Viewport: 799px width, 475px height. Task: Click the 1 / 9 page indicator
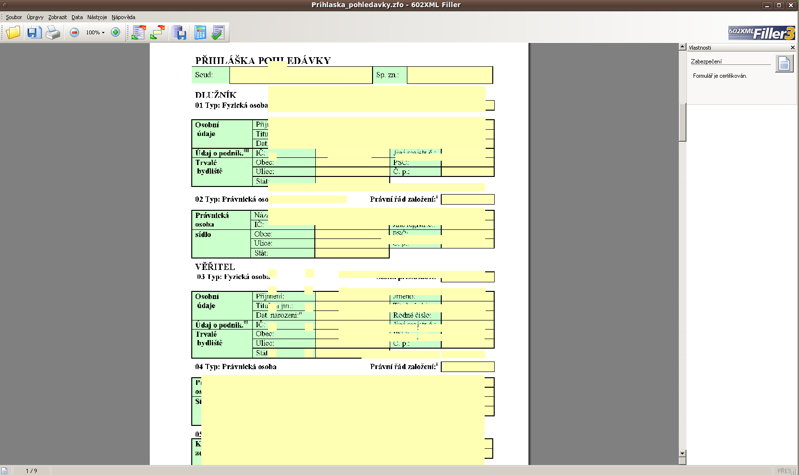point(31,471)
